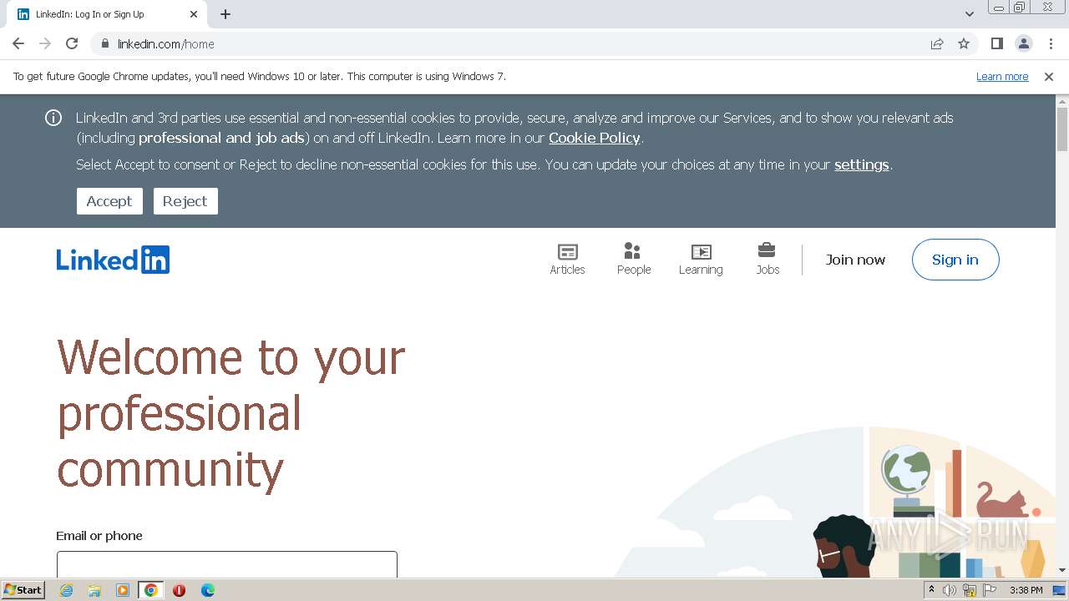View site information via the padlock icon
Image resolution: width=1069 pixels, height=601 pixels.
(x=104, y=43)
